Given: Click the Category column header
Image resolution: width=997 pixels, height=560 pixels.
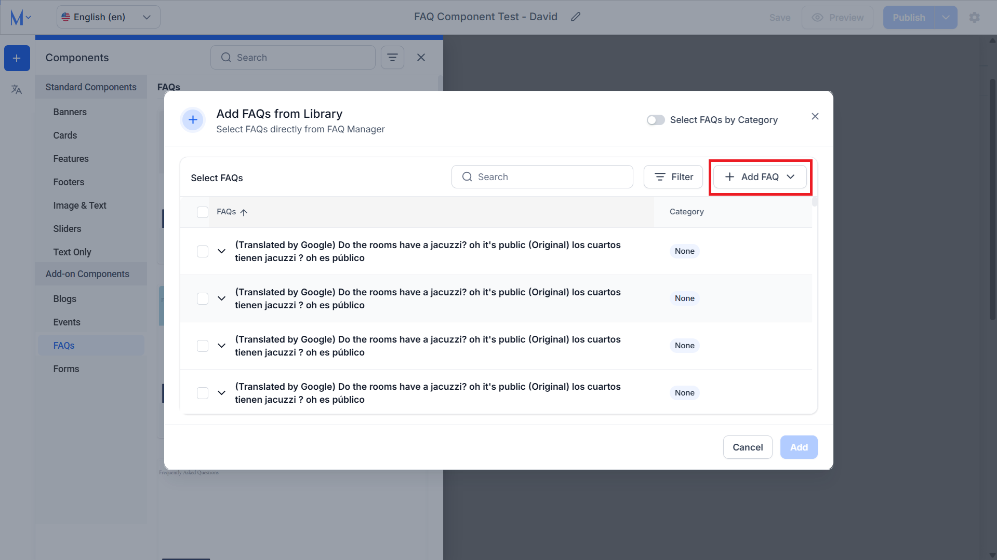Looking at the screenshot, I should [686, 212].
